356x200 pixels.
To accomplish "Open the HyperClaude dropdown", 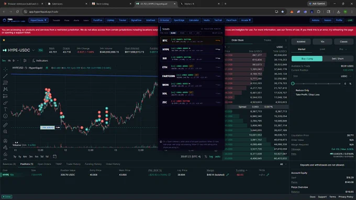I will [38, 20].
